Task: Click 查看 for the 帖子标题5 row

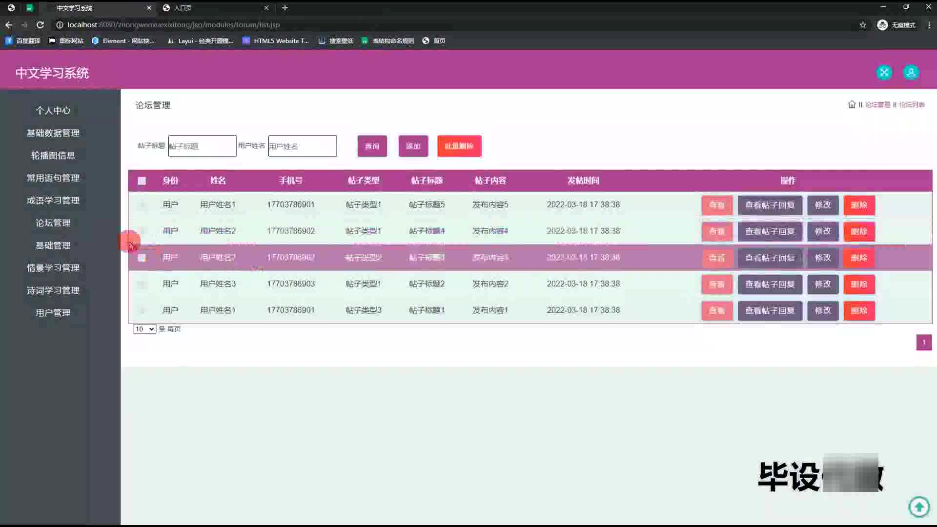Action: [x=716, y=205]
